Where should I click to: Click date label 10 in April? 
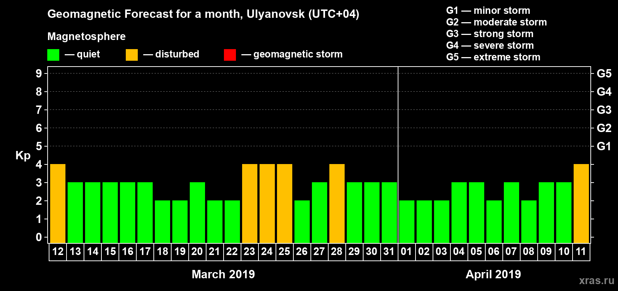pyautogui.click(x=564, y=252)
